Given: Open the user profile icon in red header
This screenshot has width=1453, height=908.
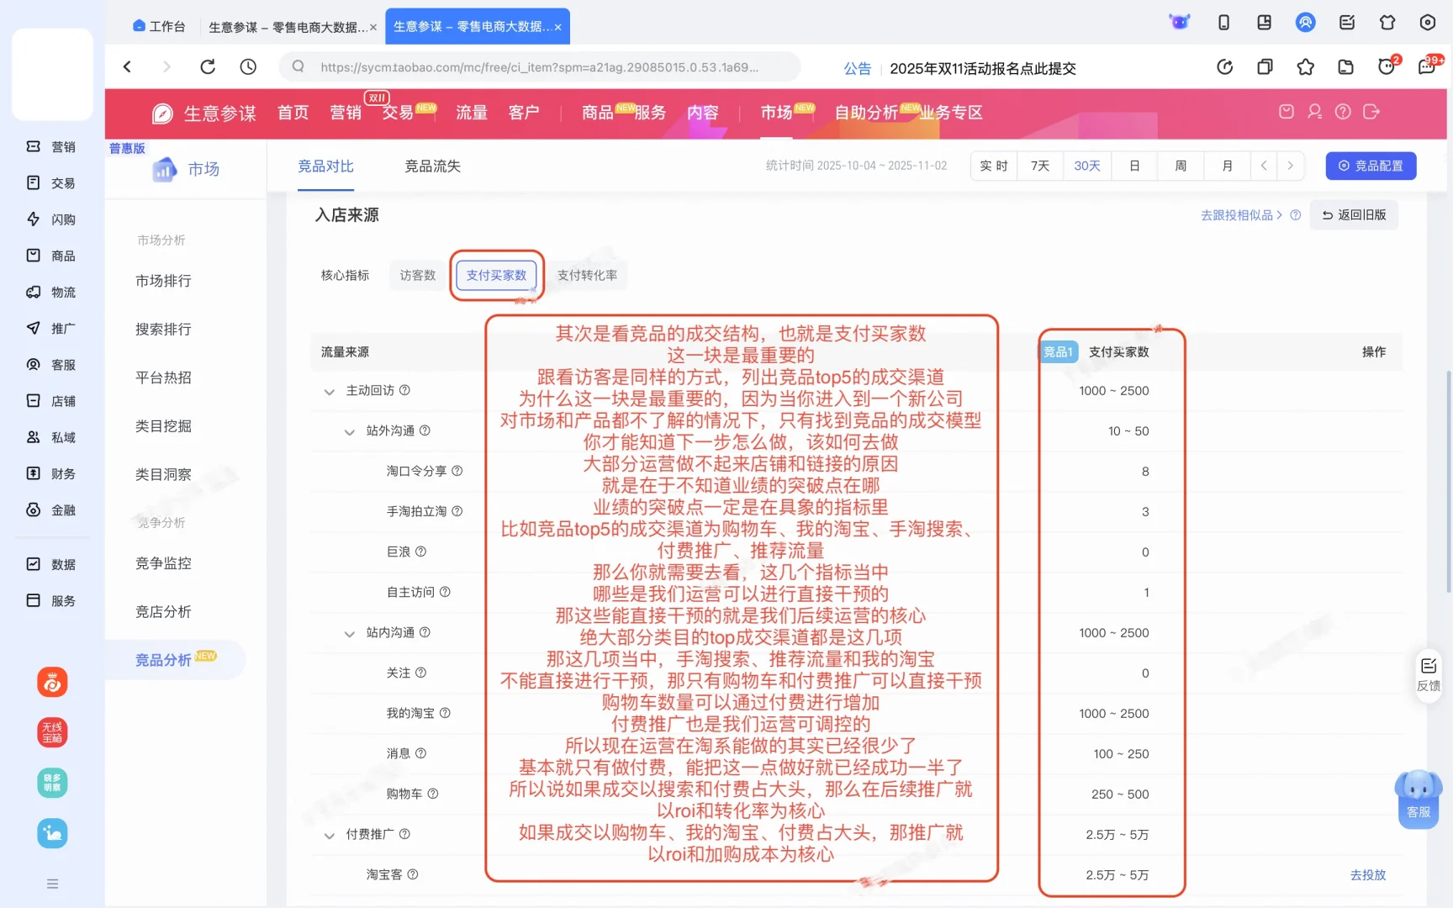Looking at the screenshot, I should tap(1314, 112).
